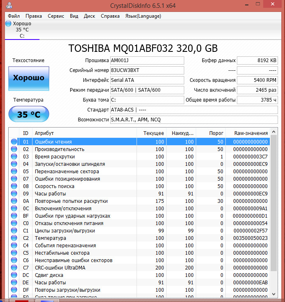Open the Справка menu
Viewport: 285px width, 302px height.
pos(110,16)
